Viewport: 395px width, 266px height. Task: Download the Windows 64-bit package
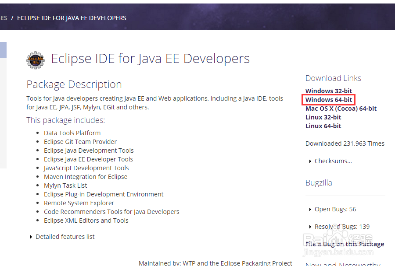tap(329, 100)
